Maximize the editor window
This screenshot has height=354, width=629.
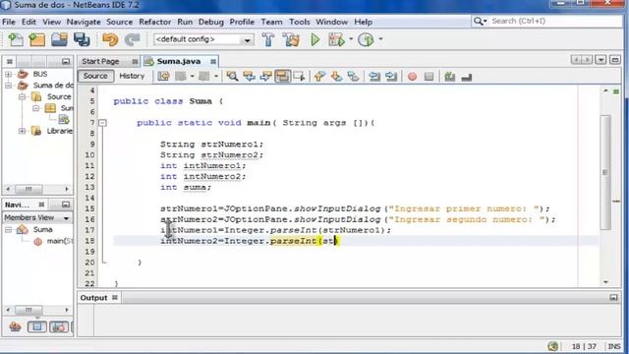[x=615, y=60]
